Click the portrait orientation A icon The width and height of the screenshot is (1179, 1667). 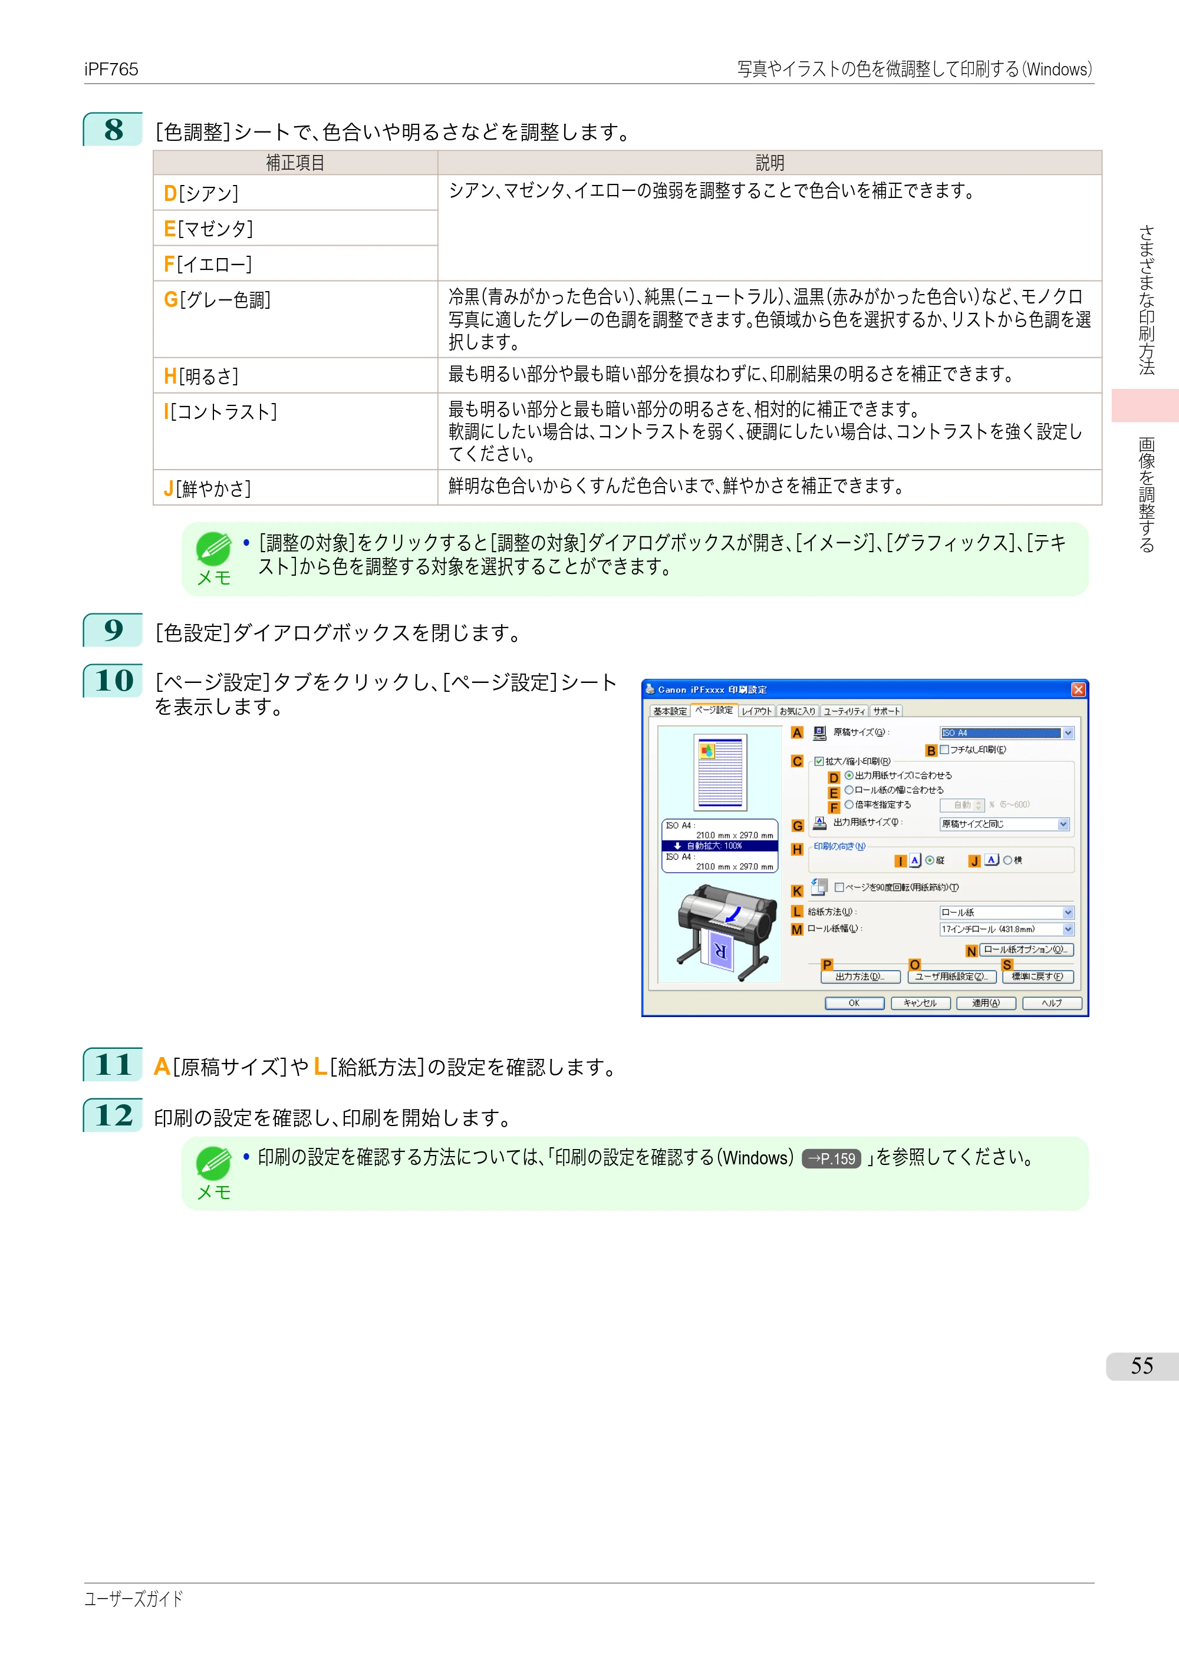pyautogui.click(x=915, y=860)
